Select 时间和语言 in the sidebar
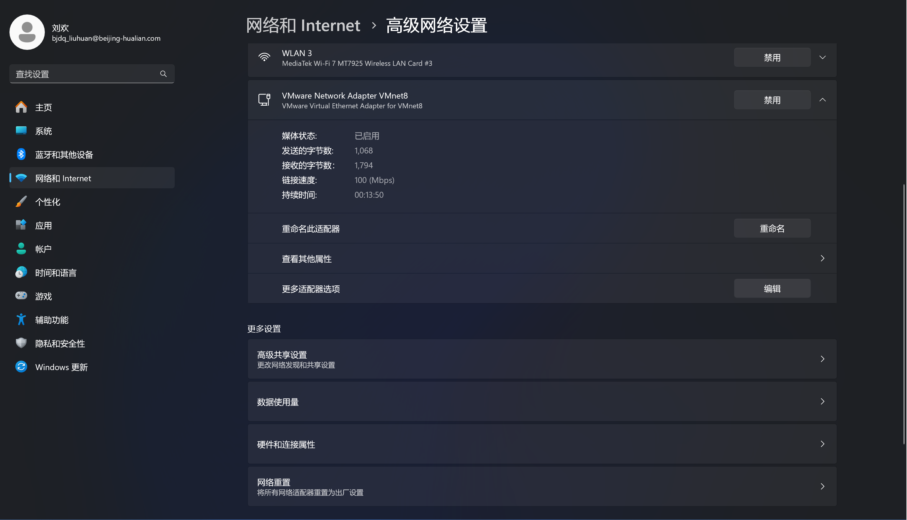Viewport: 907px width, 520px height. (x=56, y=272)
